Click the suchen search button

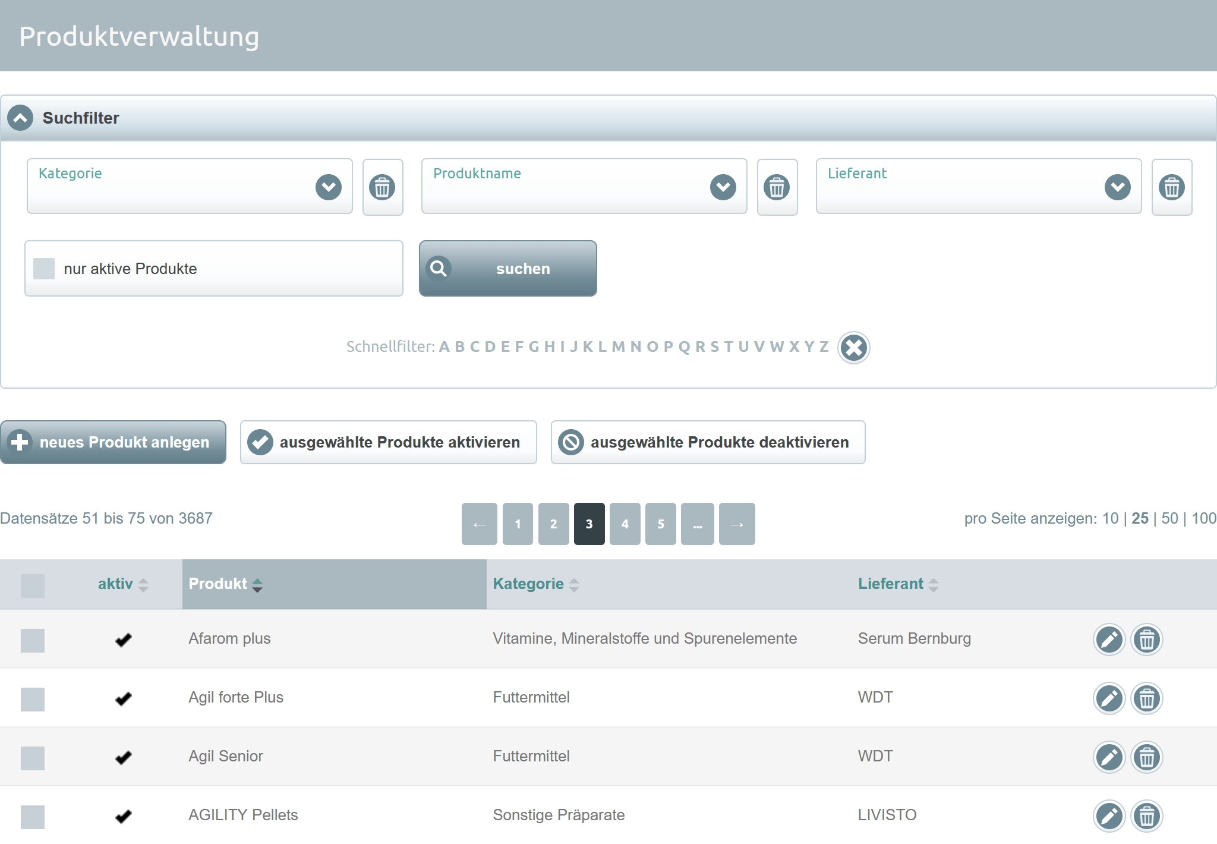click(508, 269)
